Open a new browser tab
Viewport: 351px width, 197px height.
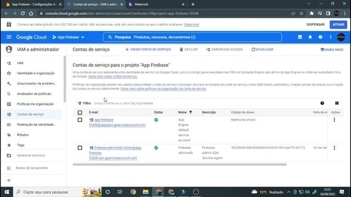pos(193,4)
